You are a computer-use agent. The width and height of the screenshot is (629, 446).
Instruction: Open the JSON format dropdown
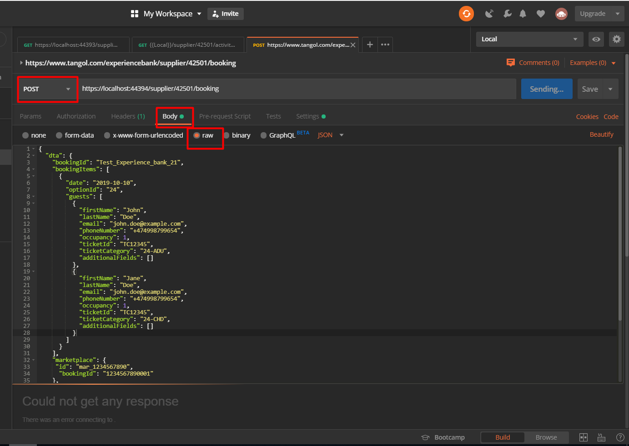pos(331,135)
